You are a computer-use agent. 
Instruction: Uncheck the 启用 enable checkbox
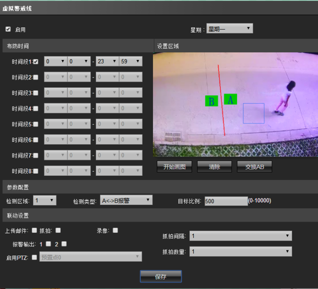point(8,29)
